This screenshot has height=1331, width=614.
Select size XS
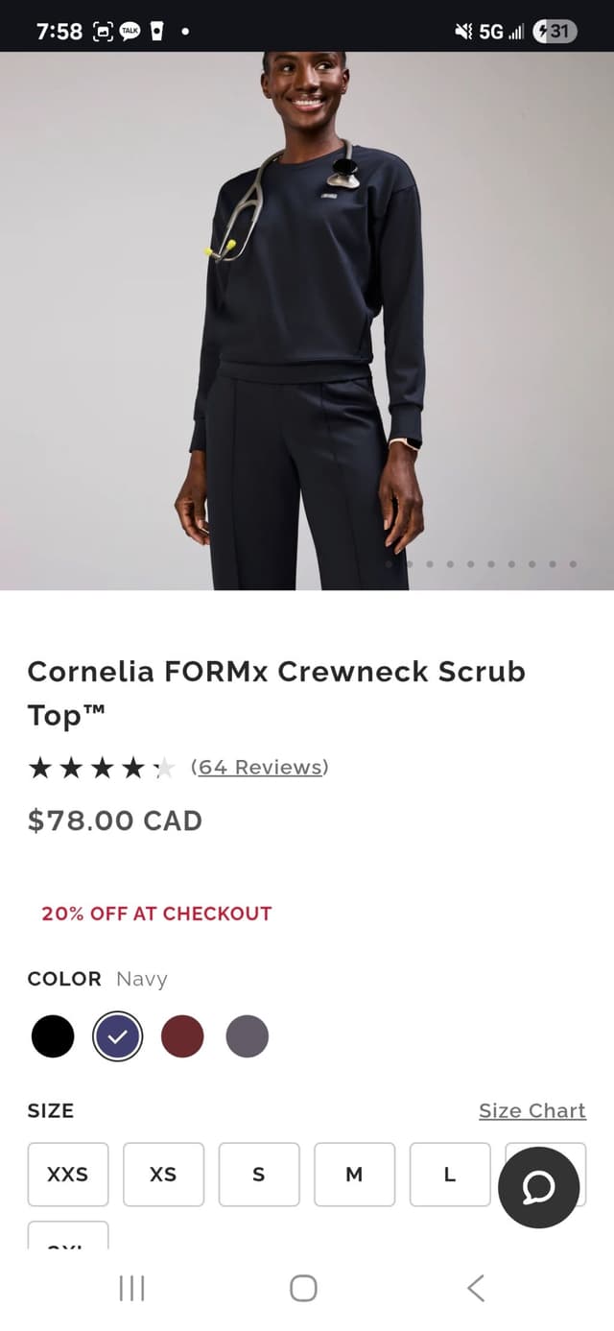tap(163, 1175)
